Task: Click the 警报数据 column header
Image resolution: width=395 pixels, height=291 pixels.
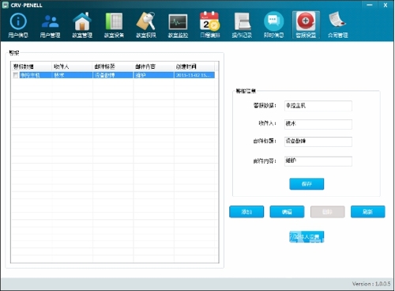Action: click(x=31, y=66)
